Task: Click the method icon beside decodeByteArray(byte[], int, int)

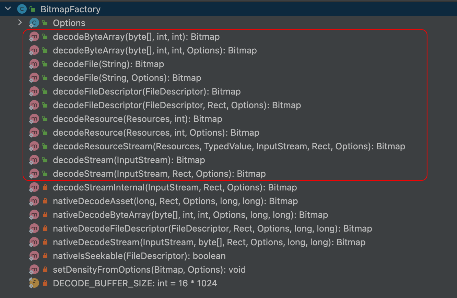Action: pyautogui.click(x=34, y=36)
